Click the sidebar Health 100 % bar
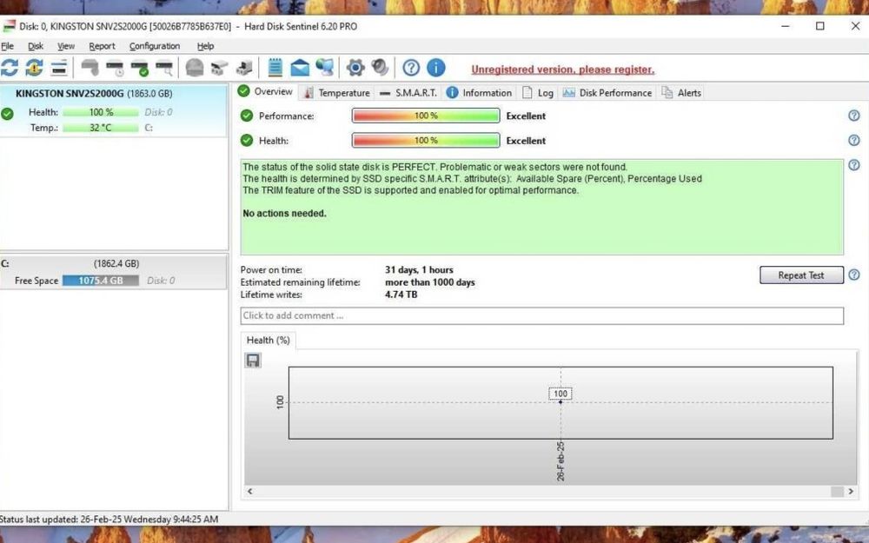Viewport: 869px width, 543px height. (100, 112)
